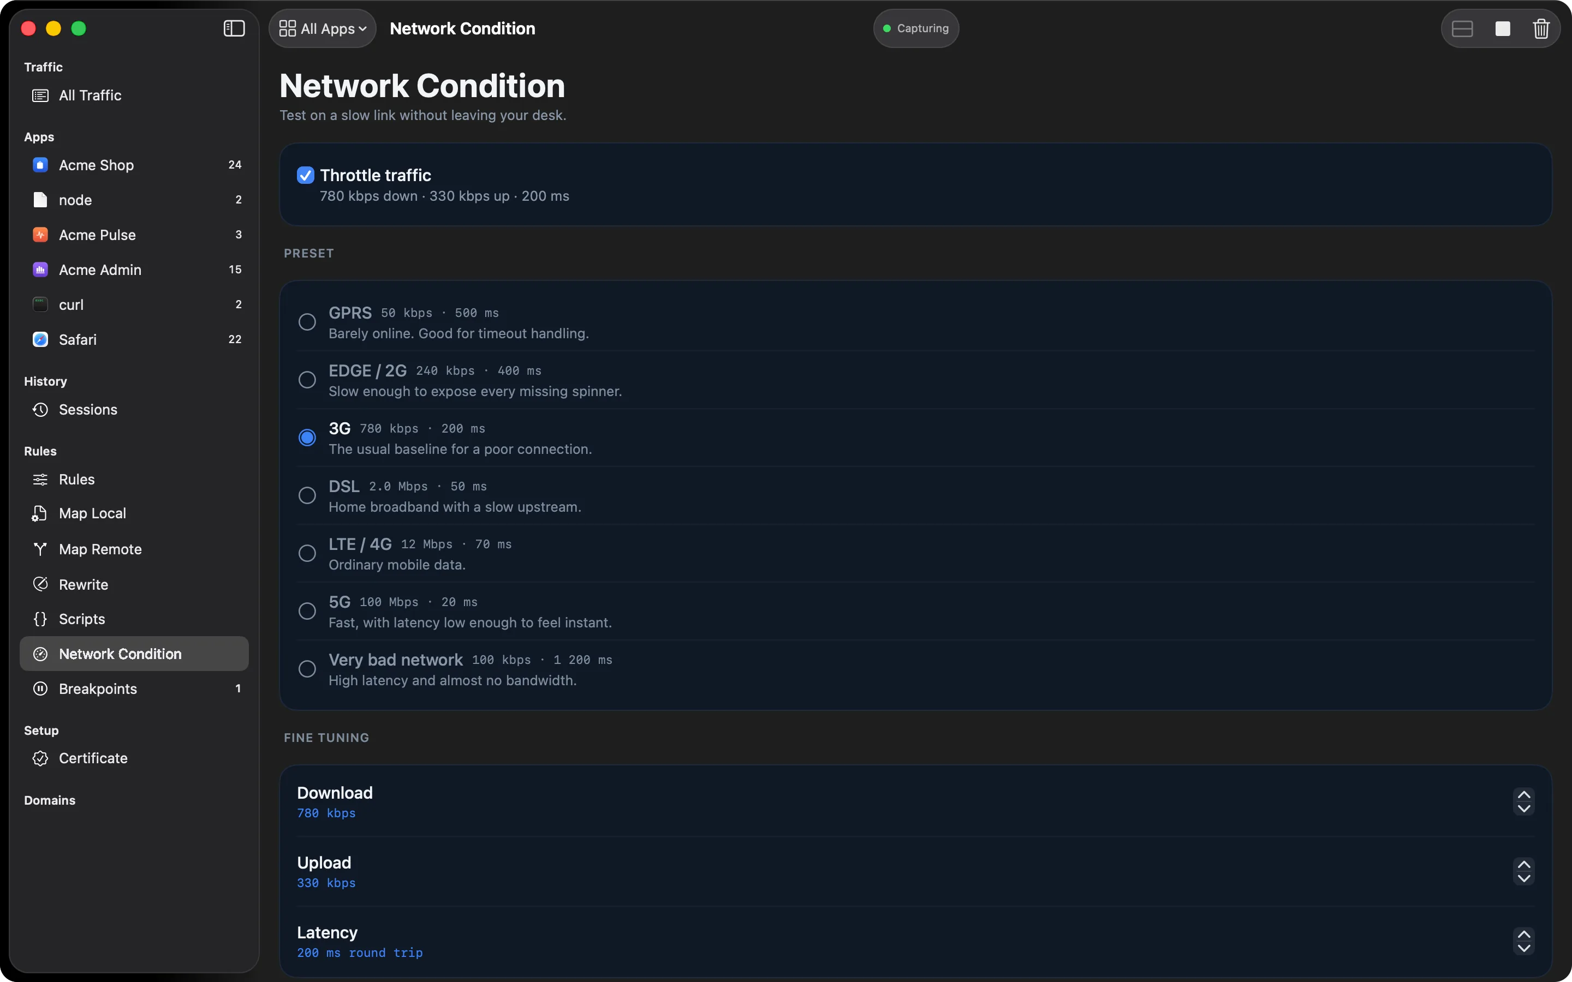Select the 3G preset radio button
Screen dimensions: 1572x982
[307, 438]
